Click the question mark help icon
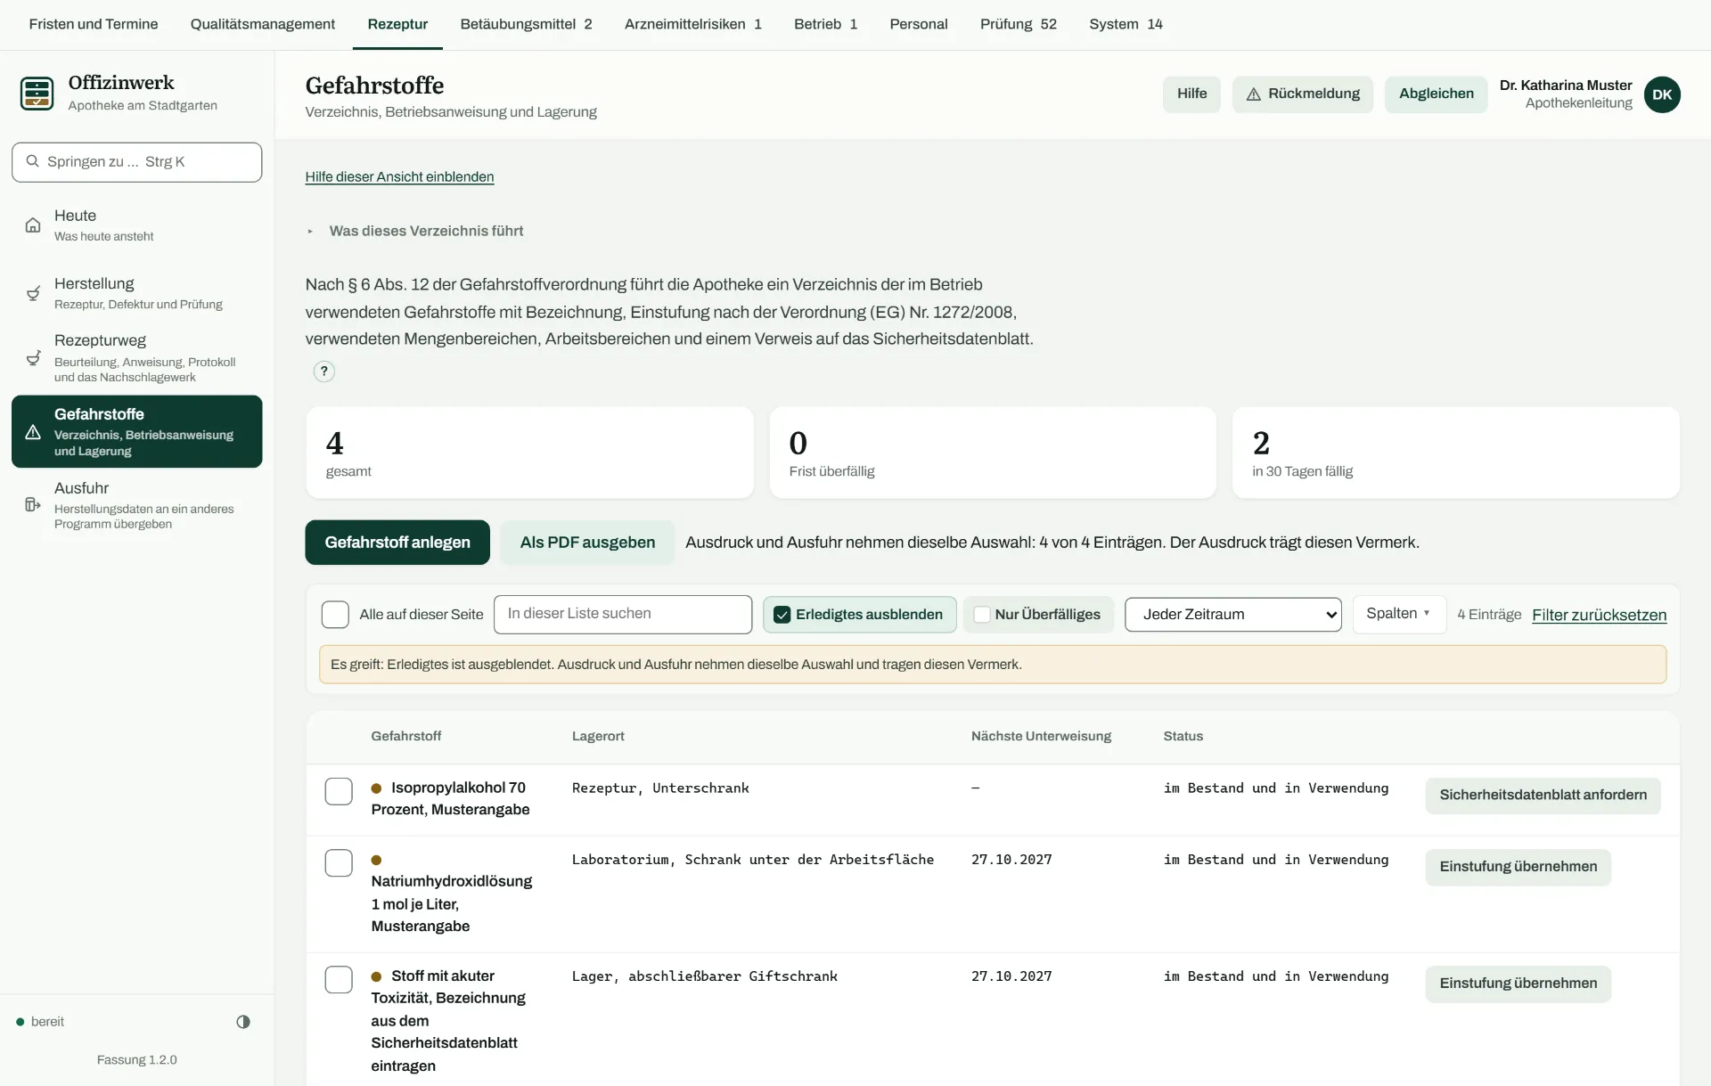Image resolution: width=1711 pixels, height=1086 pixels. pyautogui.click(x=324, y=372)
